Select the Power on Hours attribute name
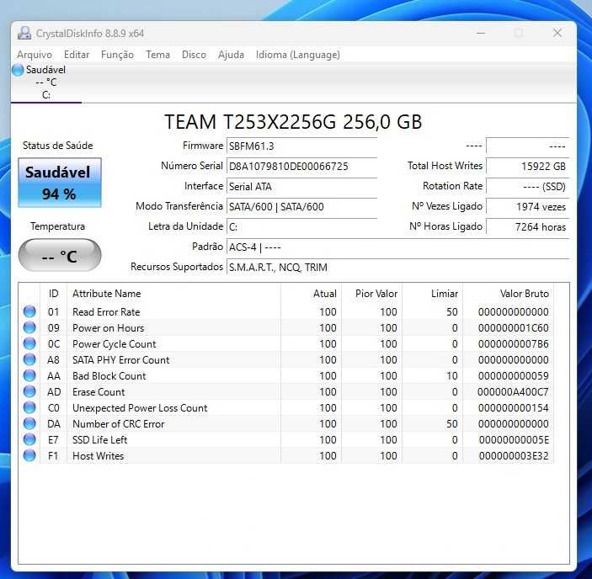Screen dimensions: 592x579 pyautogui.click(x=108, y=327)
